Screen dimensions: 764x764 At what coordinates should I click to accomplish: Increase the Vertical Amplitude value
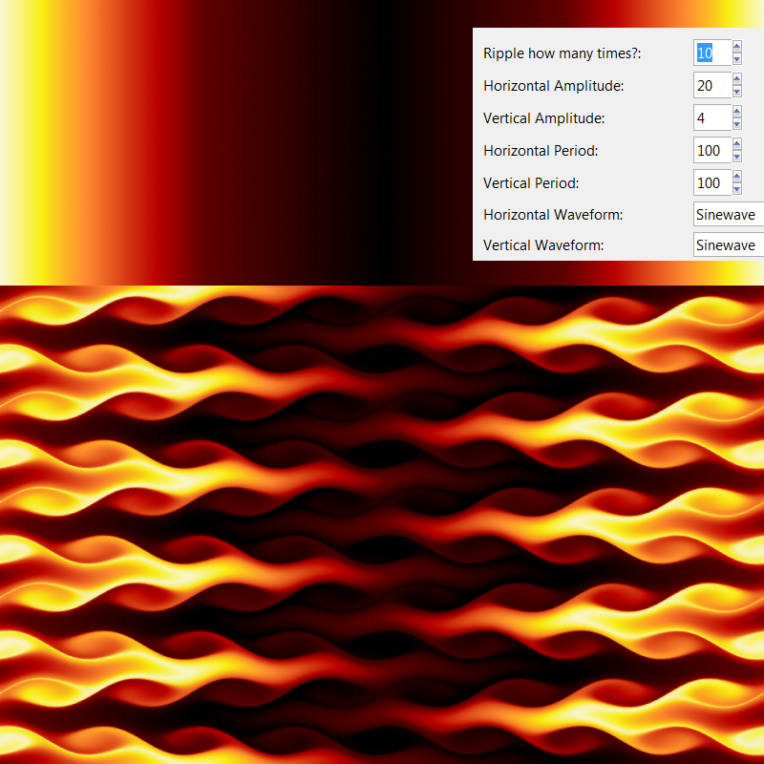(736, 112)
